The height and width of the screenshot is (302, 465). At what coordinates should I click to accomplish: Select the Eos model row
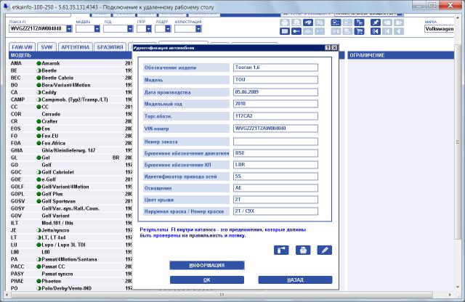click(x=70, y=128)
